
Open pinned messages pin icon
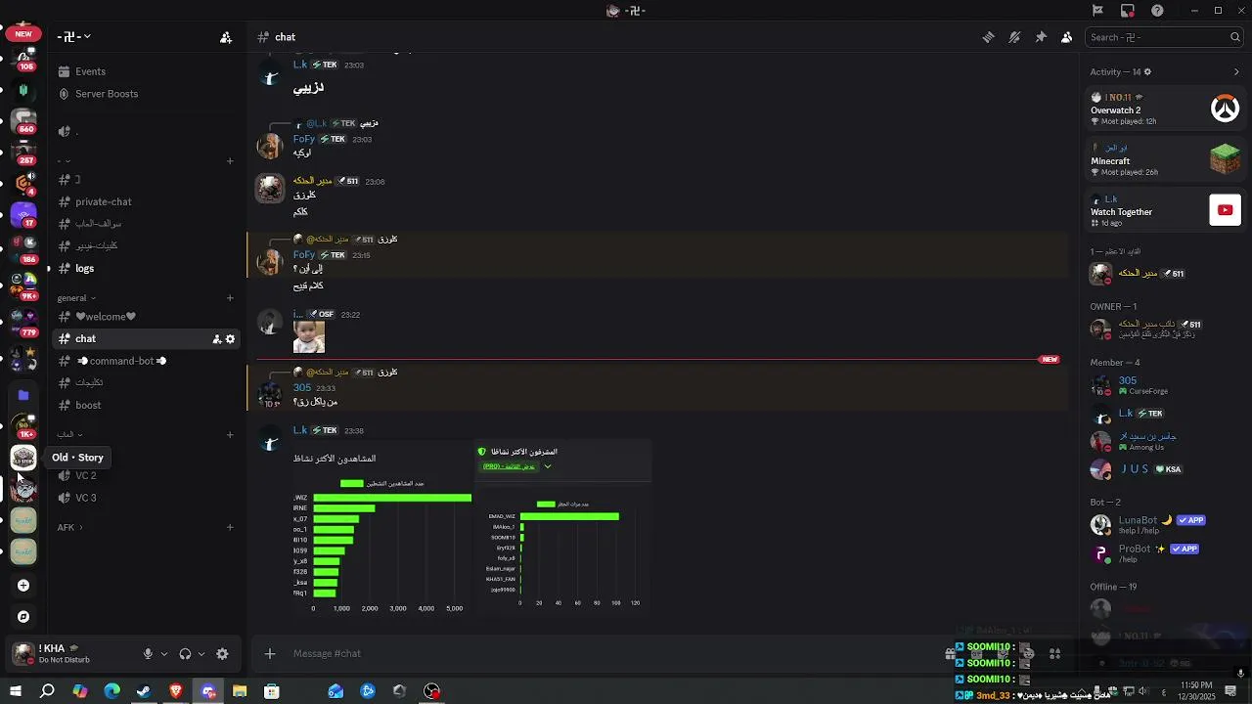pos(1041,37)
